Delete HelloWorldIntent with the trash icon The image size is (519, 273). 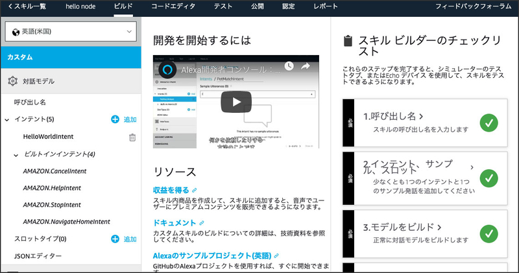[x=132, y=137]
